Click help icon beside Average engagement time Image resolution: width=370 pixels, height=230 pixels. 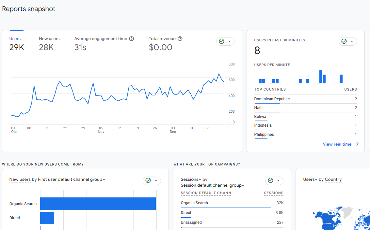click(132, 39)
